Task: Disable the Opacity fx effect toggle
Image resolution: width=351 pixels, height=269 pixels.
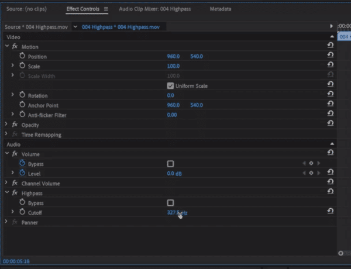Action: [x=15, y=125]
